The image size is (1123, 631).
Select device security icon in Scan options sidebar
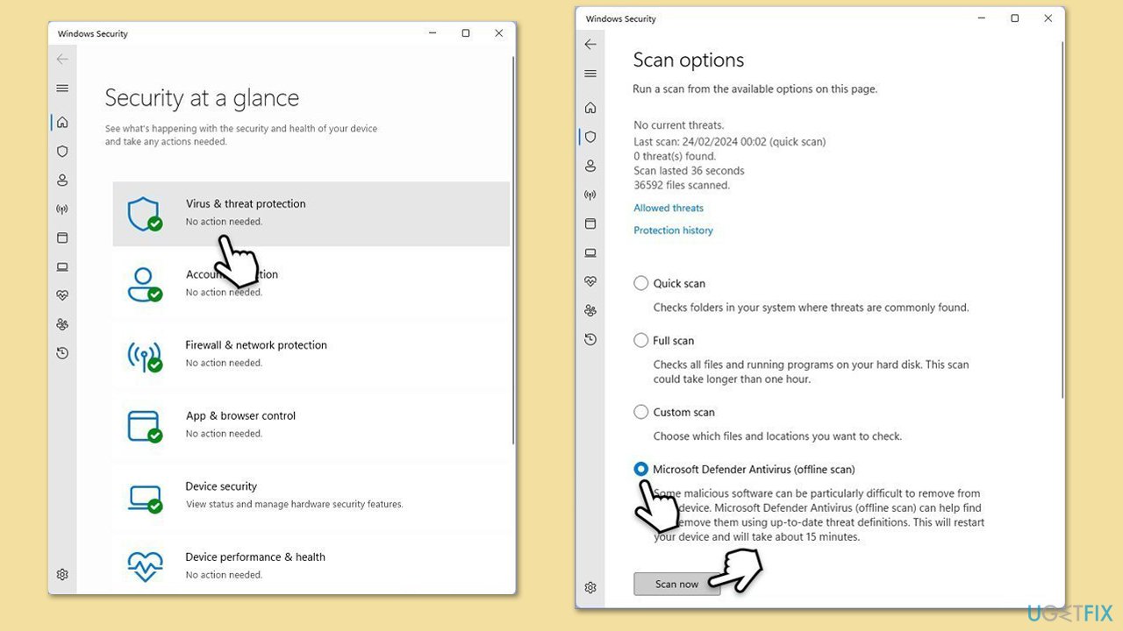tap(590, 252)
